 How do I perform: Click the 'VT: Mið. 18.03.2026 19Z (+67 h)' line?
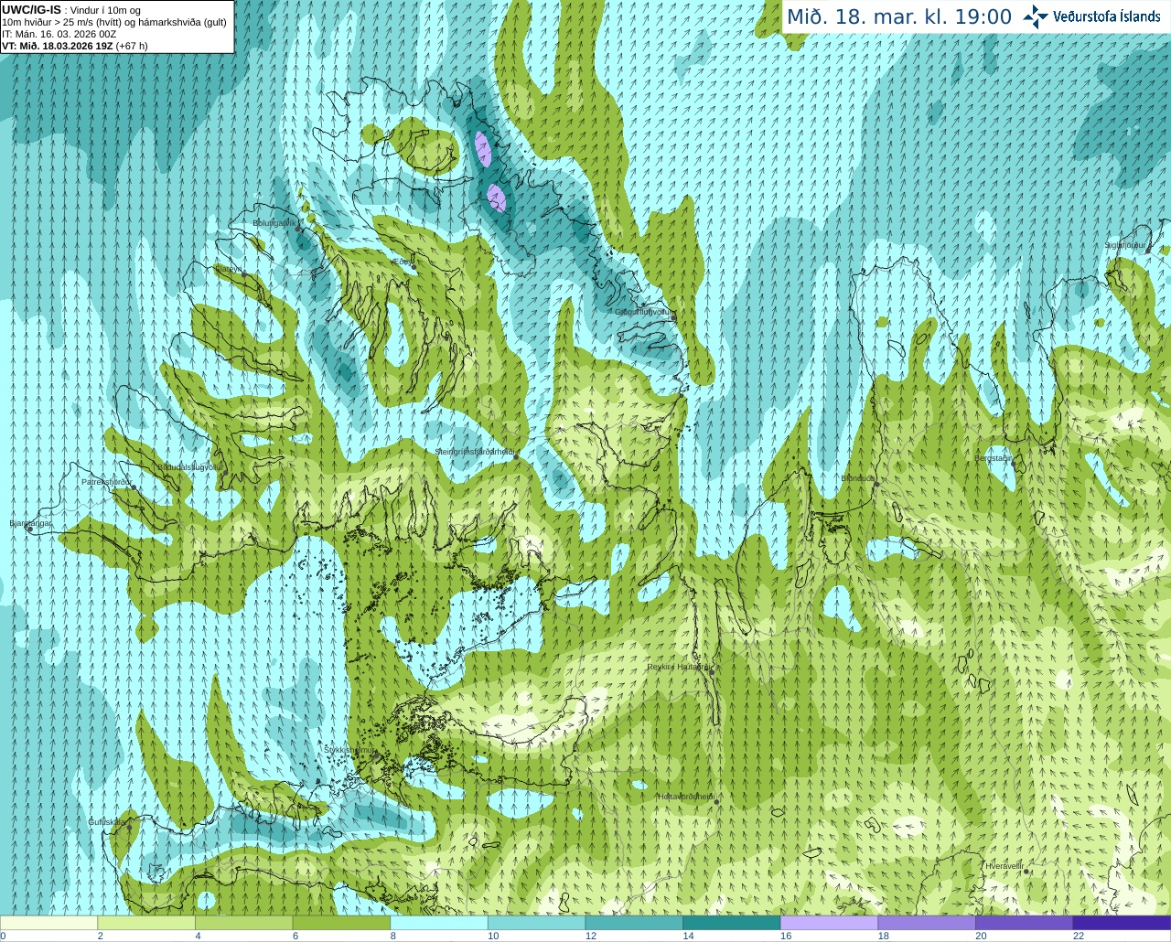point(75,46)
